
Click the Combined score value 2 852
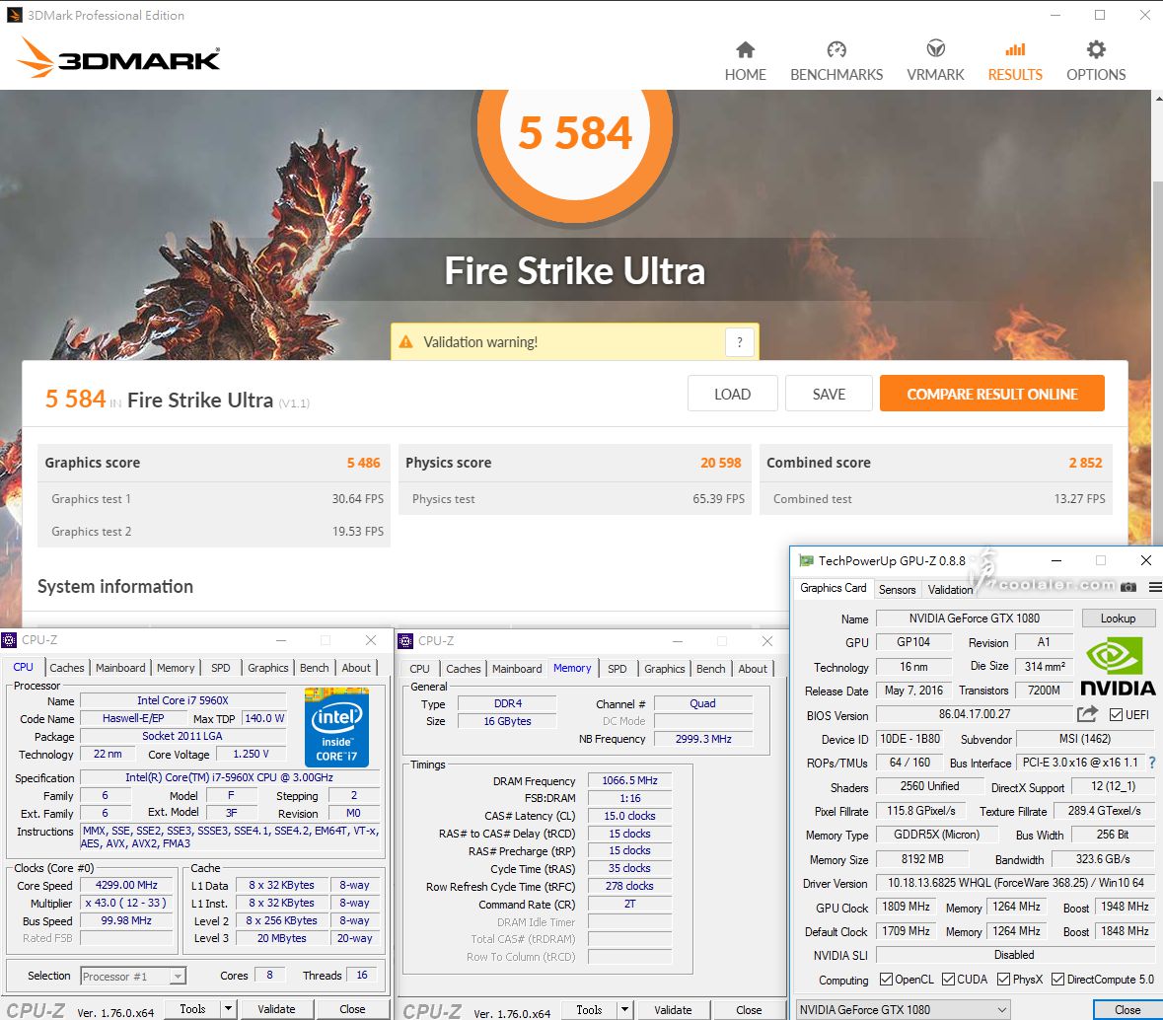(1086, 463)
